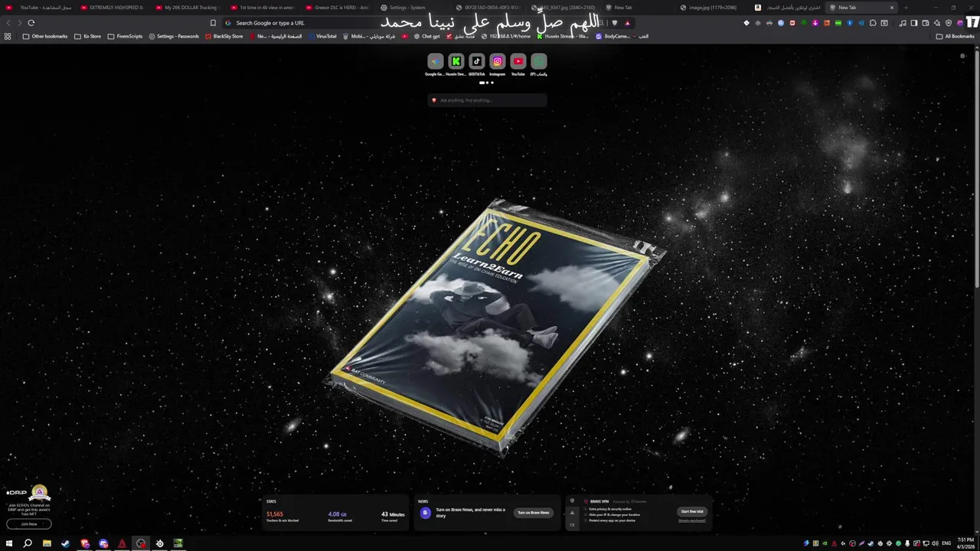Open File Explorer from the taskbar
This screenshot has width=980, height=551.
pyautogui.click(x=47, y=543)
